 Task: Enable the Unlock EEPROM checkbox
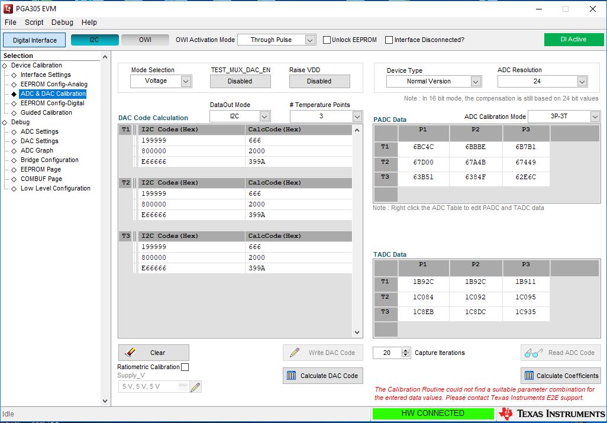tap(326, 40)
